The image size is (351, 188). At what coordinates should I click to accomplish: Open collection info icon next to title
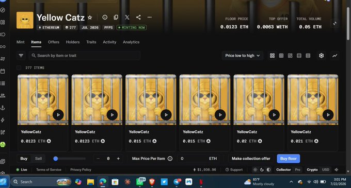click(x=105, y=17)
